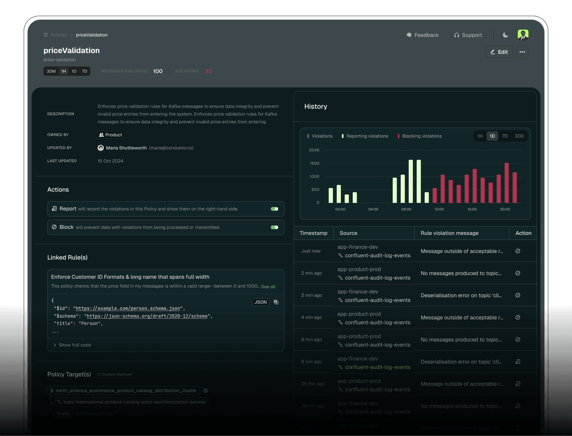
Task: Click the Edit button
Action: click(x=499, y=52)
